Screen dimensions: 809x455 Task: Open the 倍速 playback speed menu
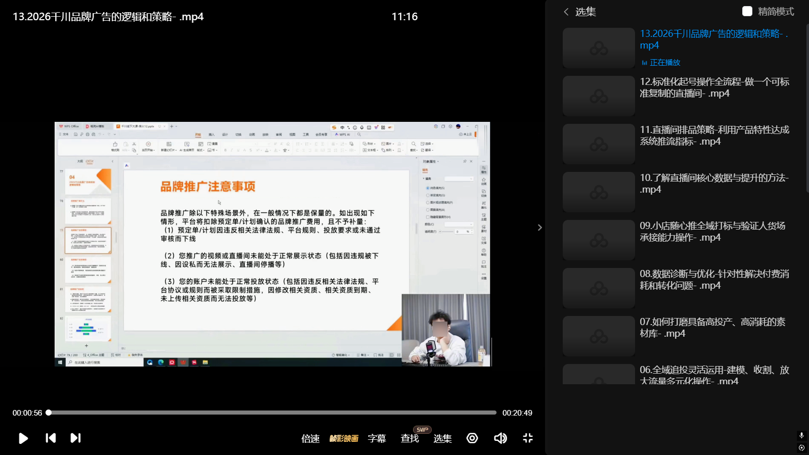(310, 438)
